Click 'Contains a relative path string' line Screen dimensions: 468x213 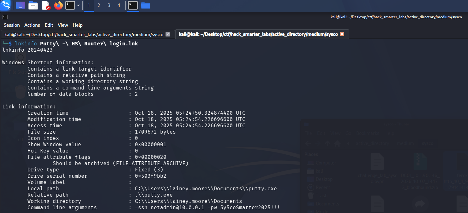pos(76,75)
